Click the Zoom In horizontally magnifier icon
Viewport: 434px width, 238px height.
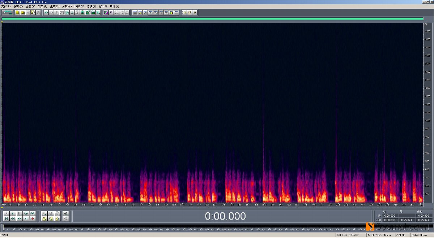pos(44,213)
